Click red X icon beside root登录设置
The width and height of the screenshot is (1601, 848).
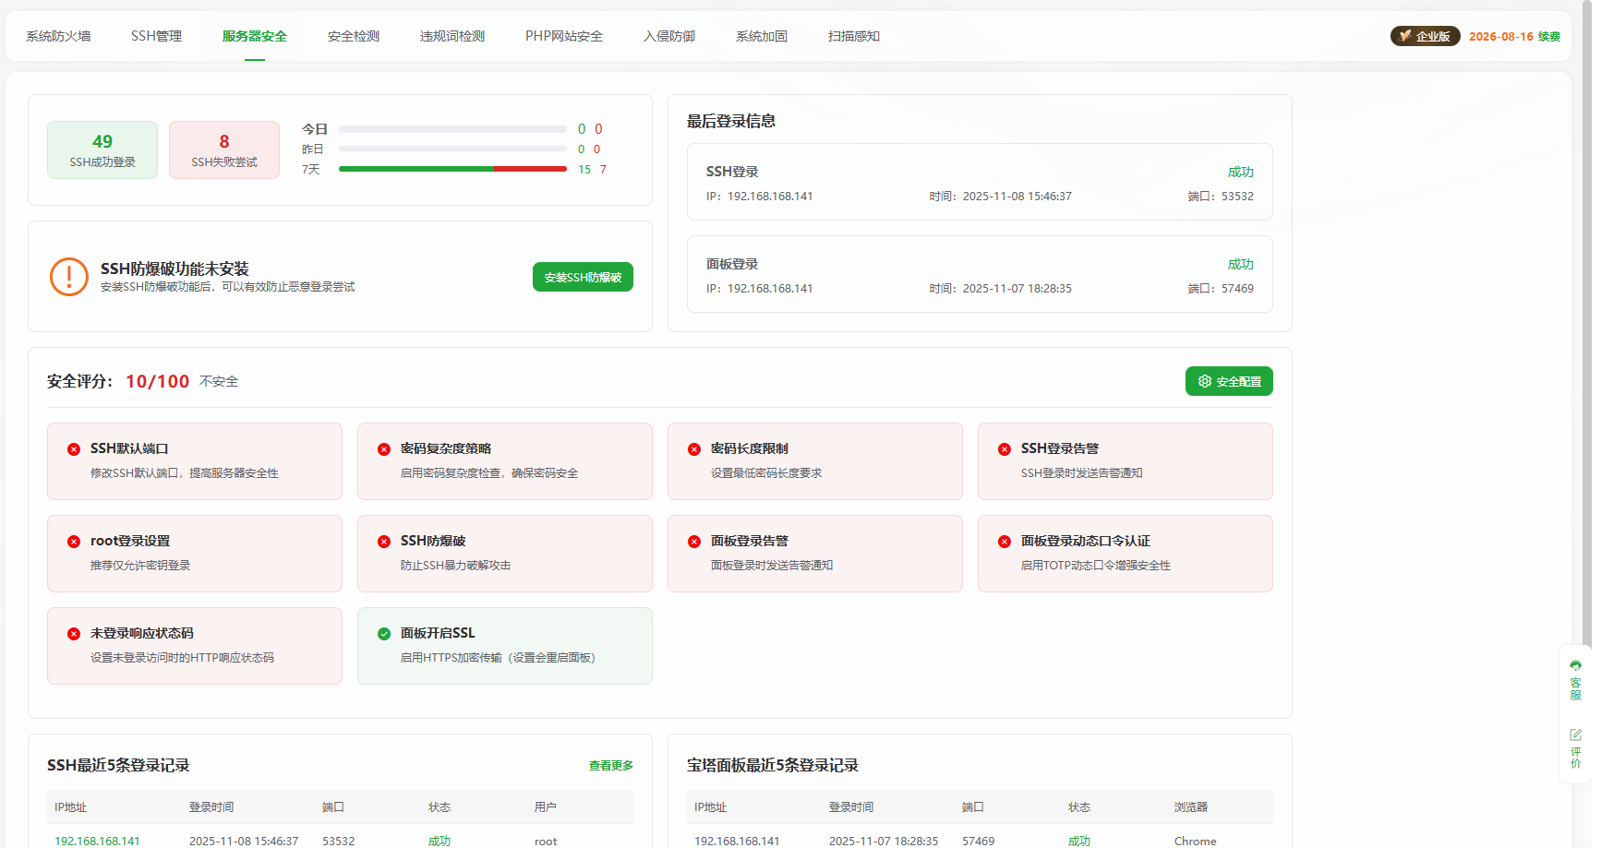[74, 542]
